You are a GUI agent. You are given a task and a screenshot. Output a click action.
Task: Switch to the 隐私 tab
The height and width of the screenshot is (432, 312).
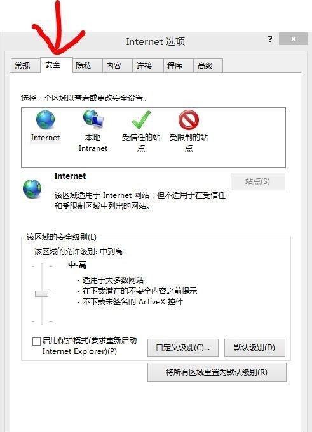pos(87,65)
